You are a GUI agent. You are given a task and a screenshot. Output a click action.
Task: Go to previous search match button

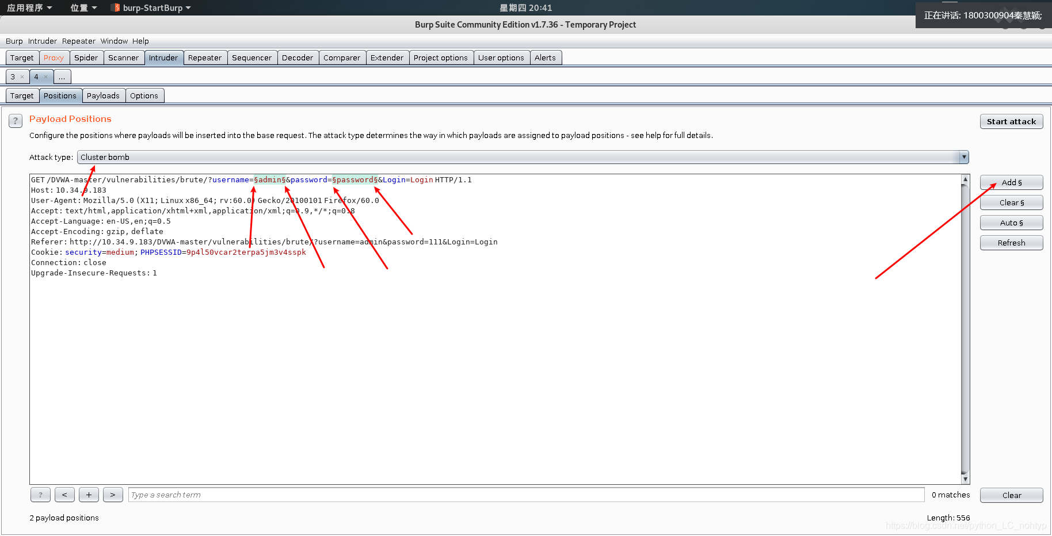(x=64, y=495)
